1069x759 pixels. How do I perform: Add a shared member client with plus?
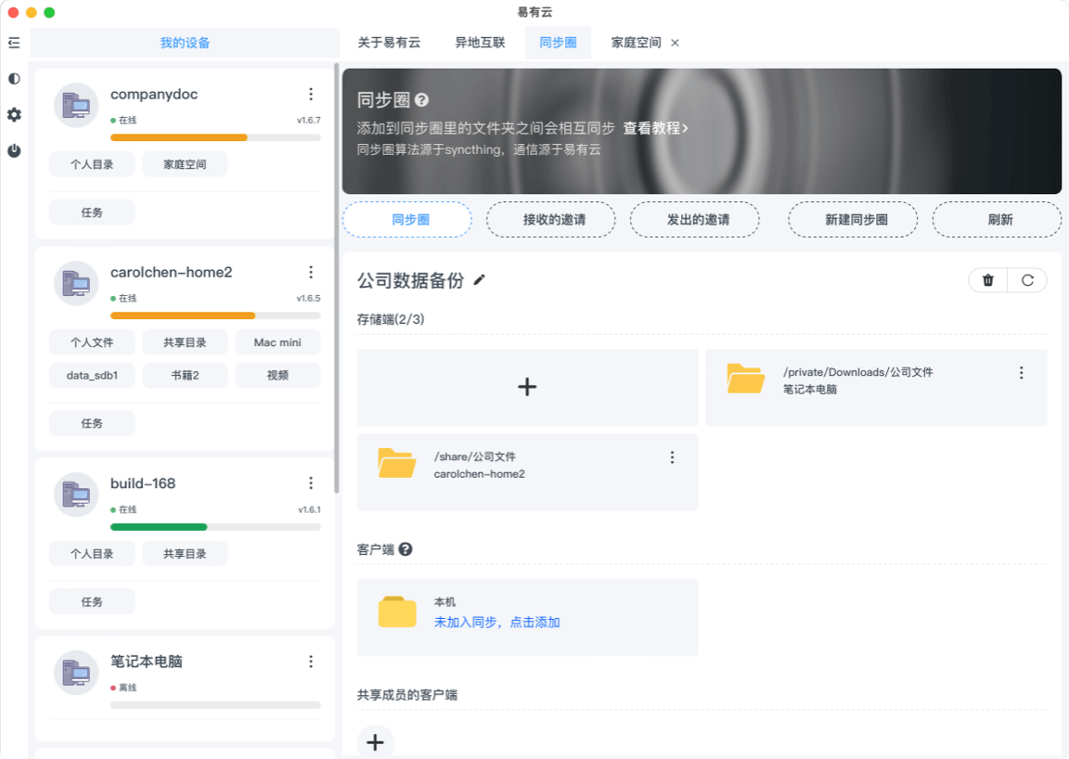(x=376, y=742)
